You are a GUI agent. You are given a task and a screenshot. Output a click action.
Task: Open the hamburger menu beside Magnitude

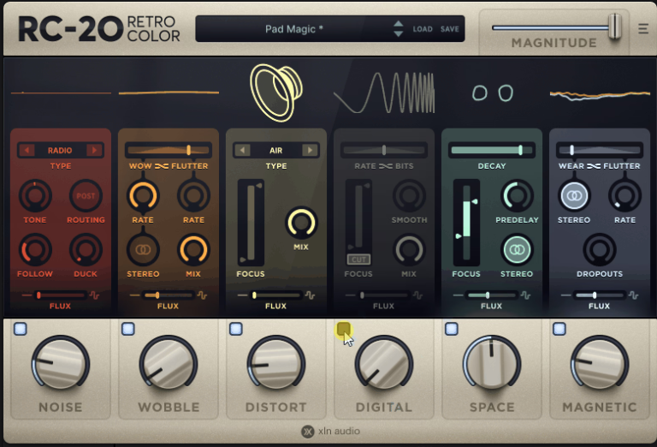click(643, 28)
